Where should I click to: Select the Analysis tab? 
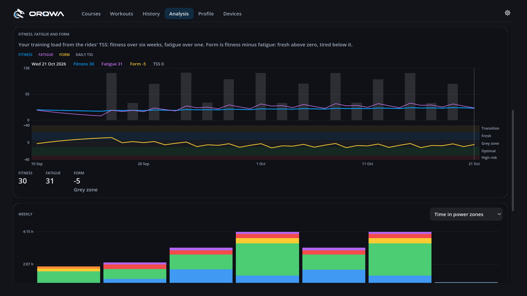tap(179, 14)
